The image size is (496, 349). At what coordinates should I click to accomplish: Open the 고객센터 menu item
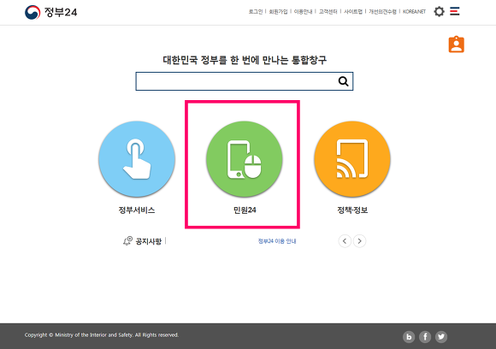click(328, 12)
